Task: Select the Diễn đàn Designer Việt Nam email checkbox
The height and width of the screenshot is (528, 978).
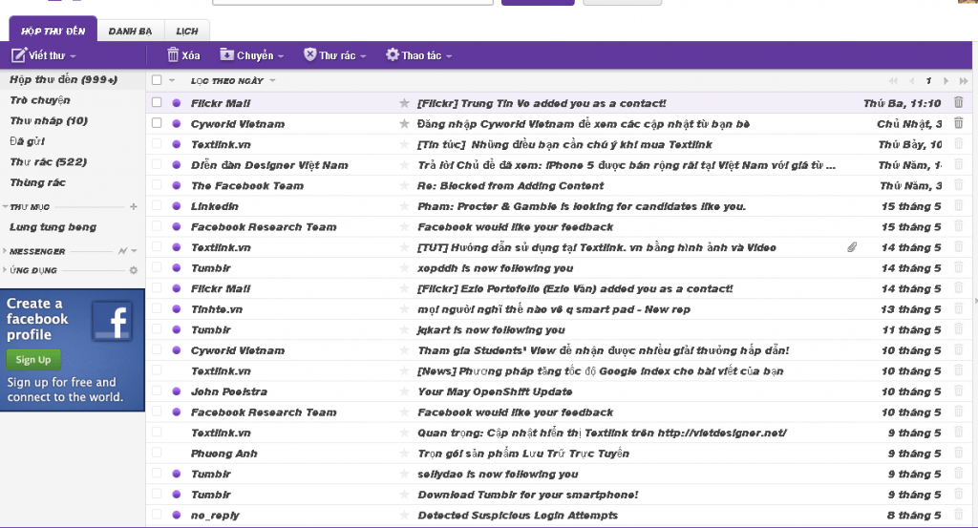Action: pos(158,165)
